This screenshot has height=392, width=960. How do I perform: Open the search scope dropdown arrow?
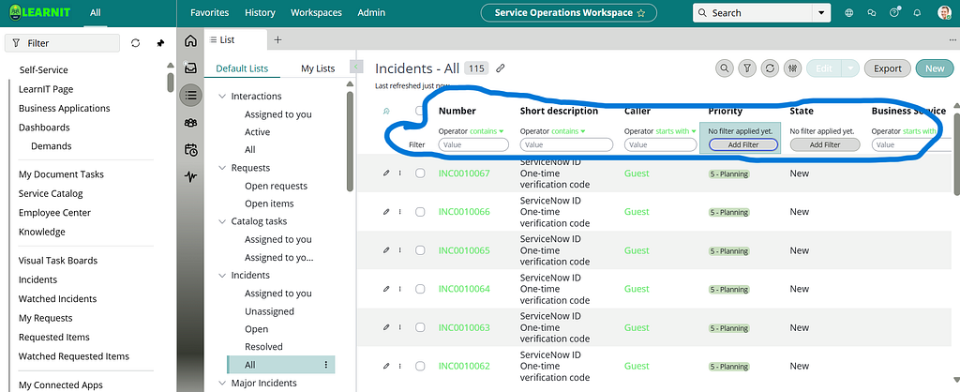click(821, 13)
